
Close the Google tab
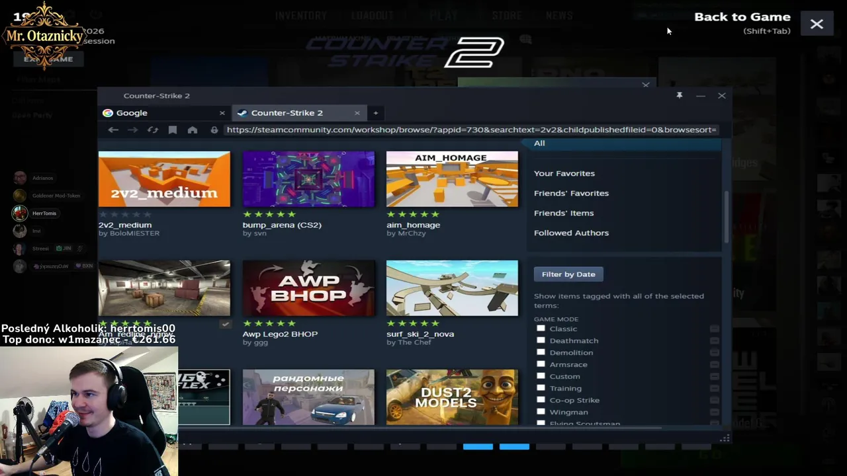click(222, 113)
